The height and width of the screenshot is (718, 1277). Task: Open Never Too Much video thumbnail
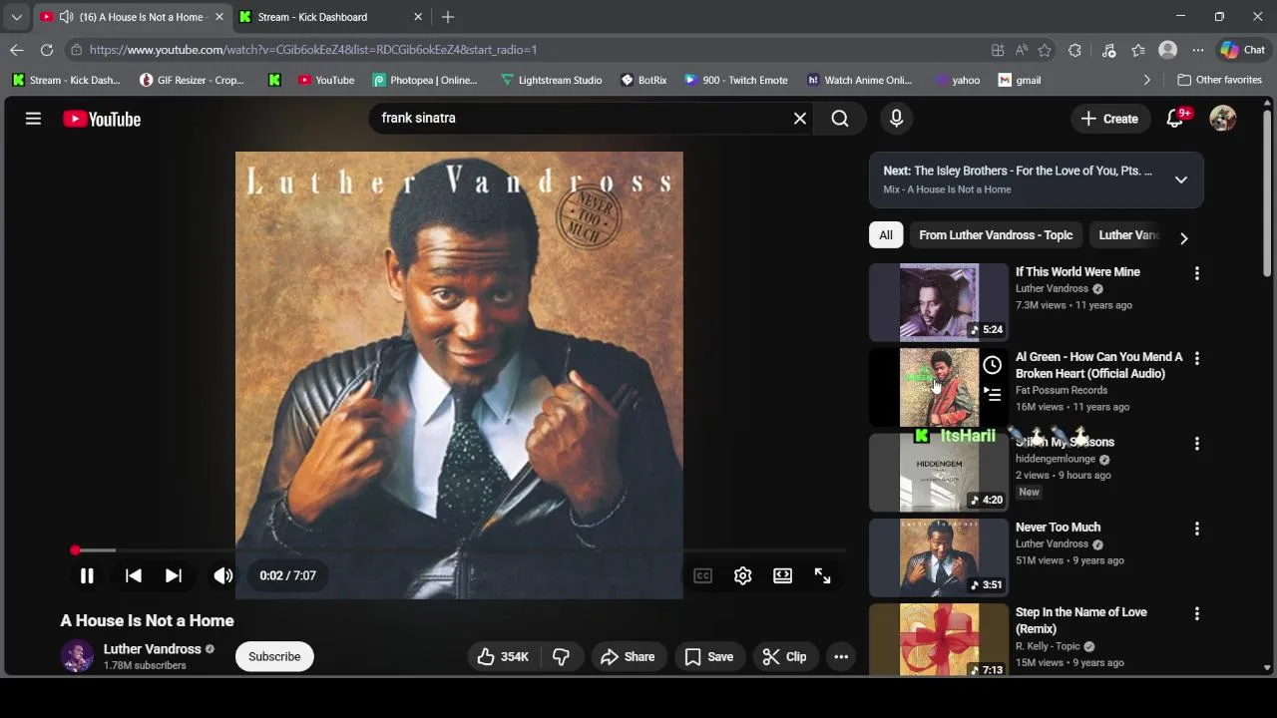[939, 557]
